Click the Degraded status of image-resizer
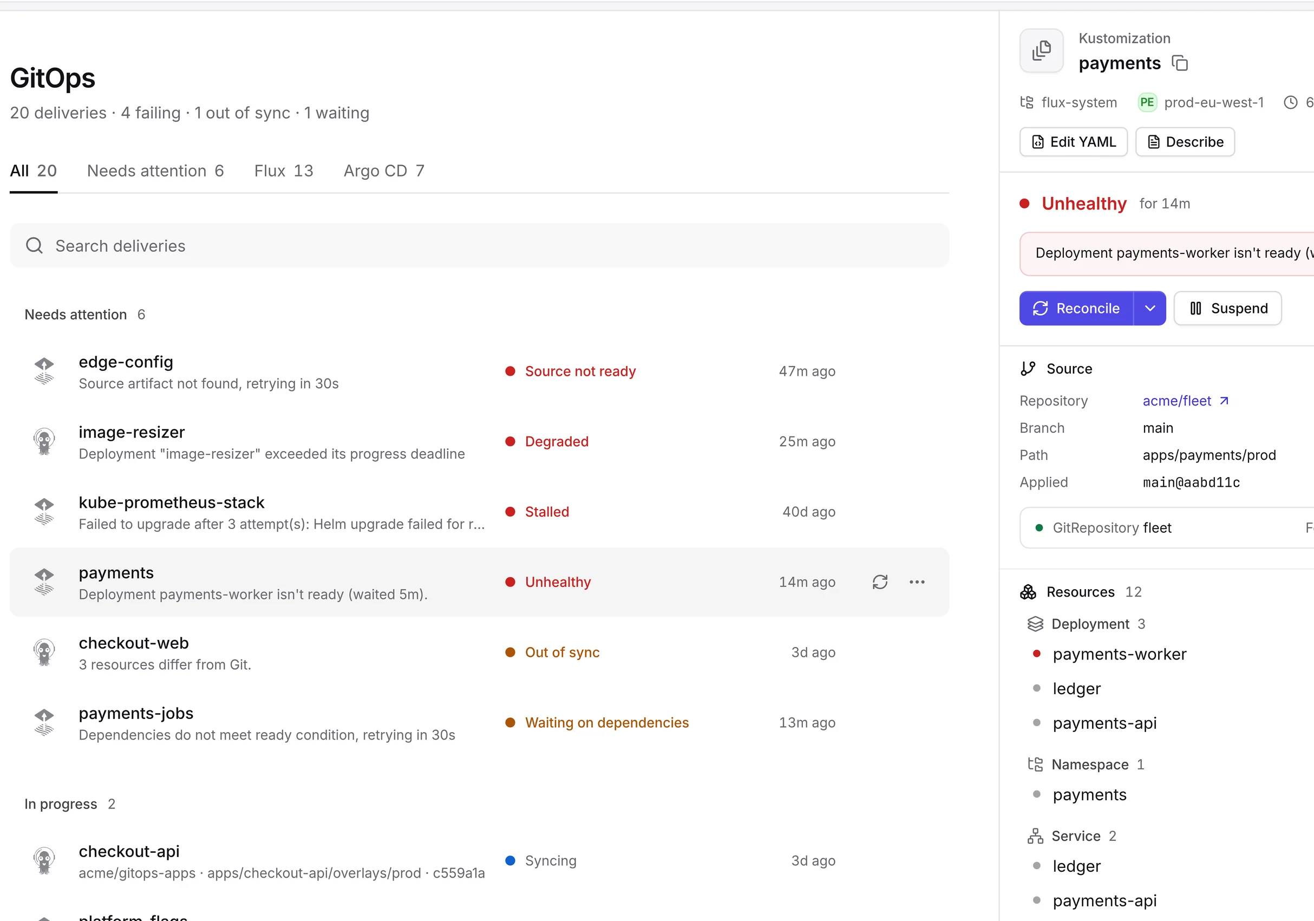The height and width of the screenshot is (921, 1314). click(546, 441)
